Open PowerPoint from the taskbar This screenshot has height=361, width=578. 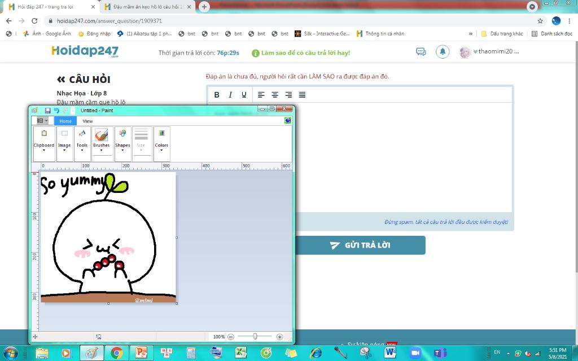(x=141, y=353)
